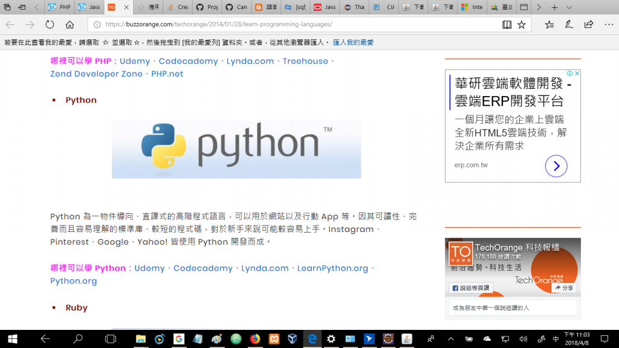Screen dimensions: 619x348
Task: Close the active TechOrange tab
Action: click(x=126, y=7)
